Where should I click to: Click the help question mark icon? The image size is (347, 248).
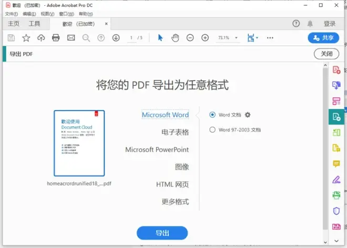(x=296, y=24)
